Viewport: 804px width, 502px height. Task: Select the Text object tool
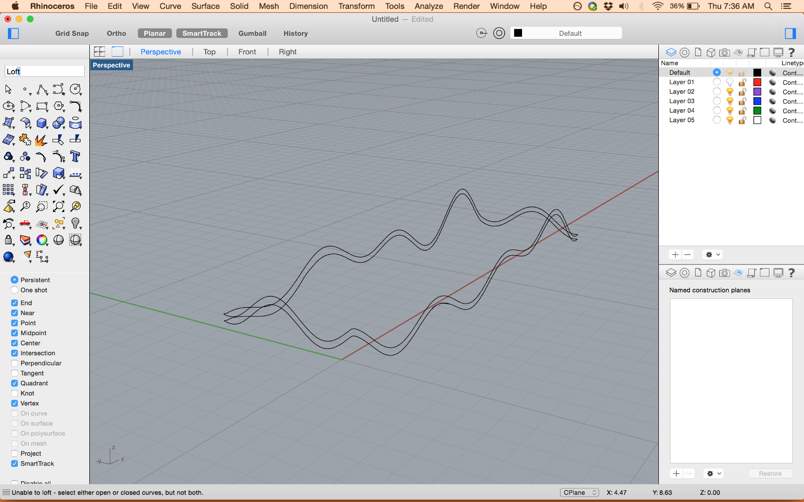pos(75,156)
